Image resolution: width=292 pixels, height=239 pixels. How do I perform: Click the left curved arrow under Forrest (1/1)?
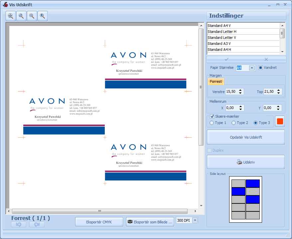coord(19,224)
